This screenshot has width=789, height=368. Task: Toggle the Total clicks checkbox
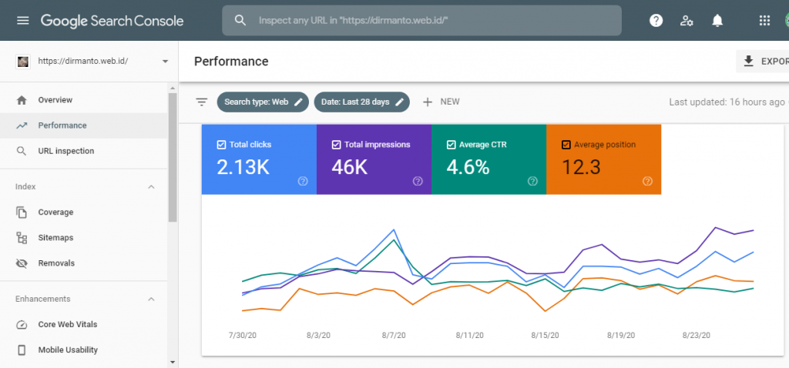[221, 145]
